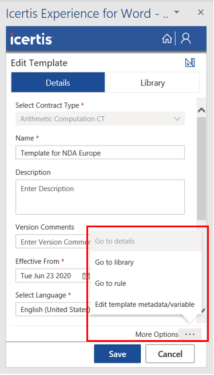Click the Cancel button
Image resolution: width=214 pixels, height=375 pixels.
coord(170,354)
